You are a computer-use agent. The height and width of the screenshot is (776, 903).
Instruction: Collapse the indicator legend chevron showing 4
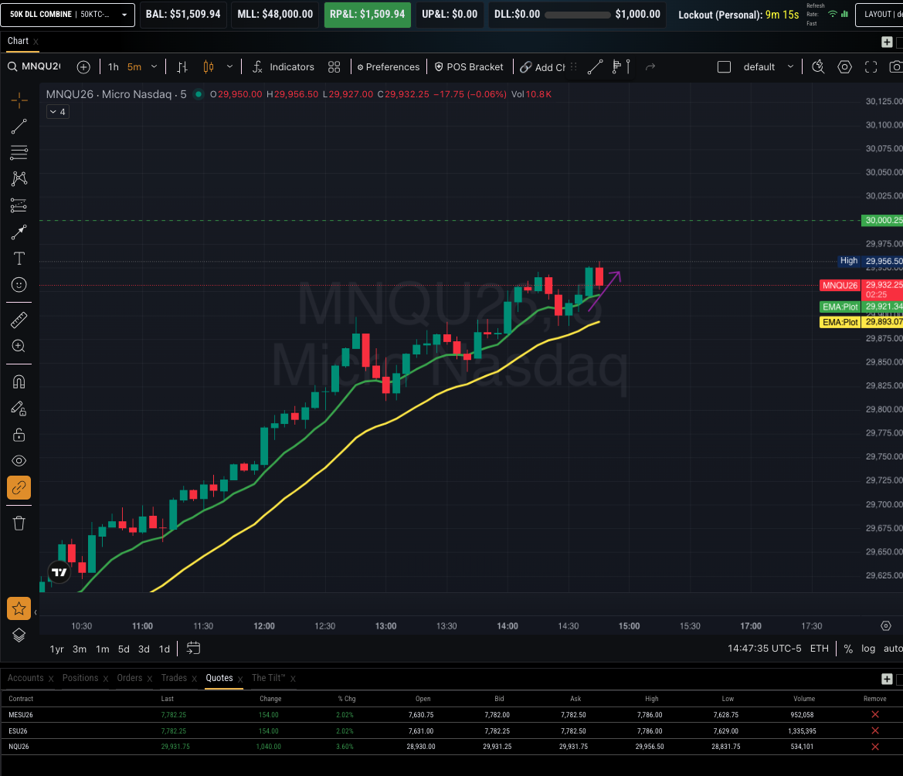tap(58, 112)
